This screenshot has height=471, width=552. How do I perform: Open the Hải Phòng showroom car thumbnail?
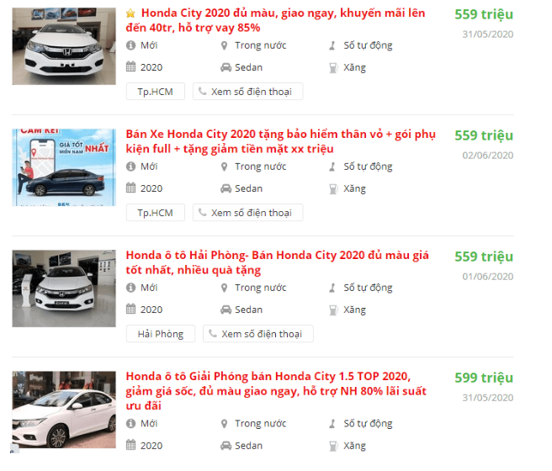64,288
